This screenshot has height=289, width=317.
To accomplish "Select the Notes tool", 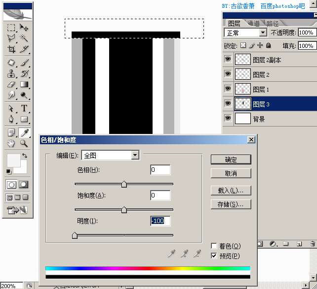I will (11, 132).
